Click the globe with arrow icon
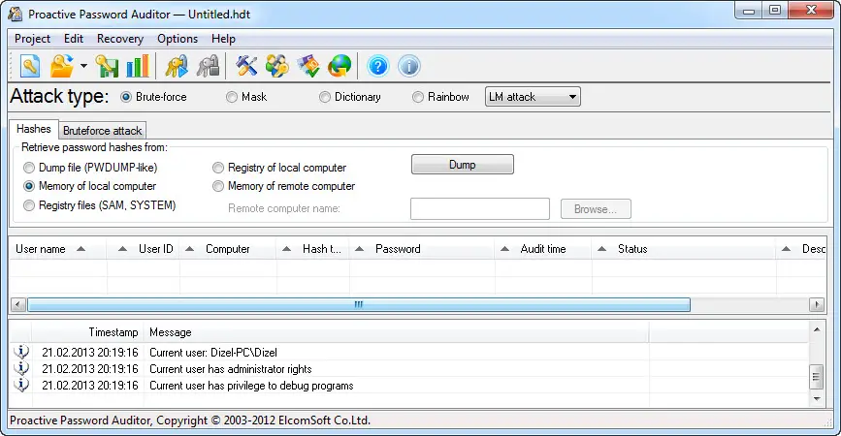Screen dimensions: 841x436 click(x=340, y=67)
